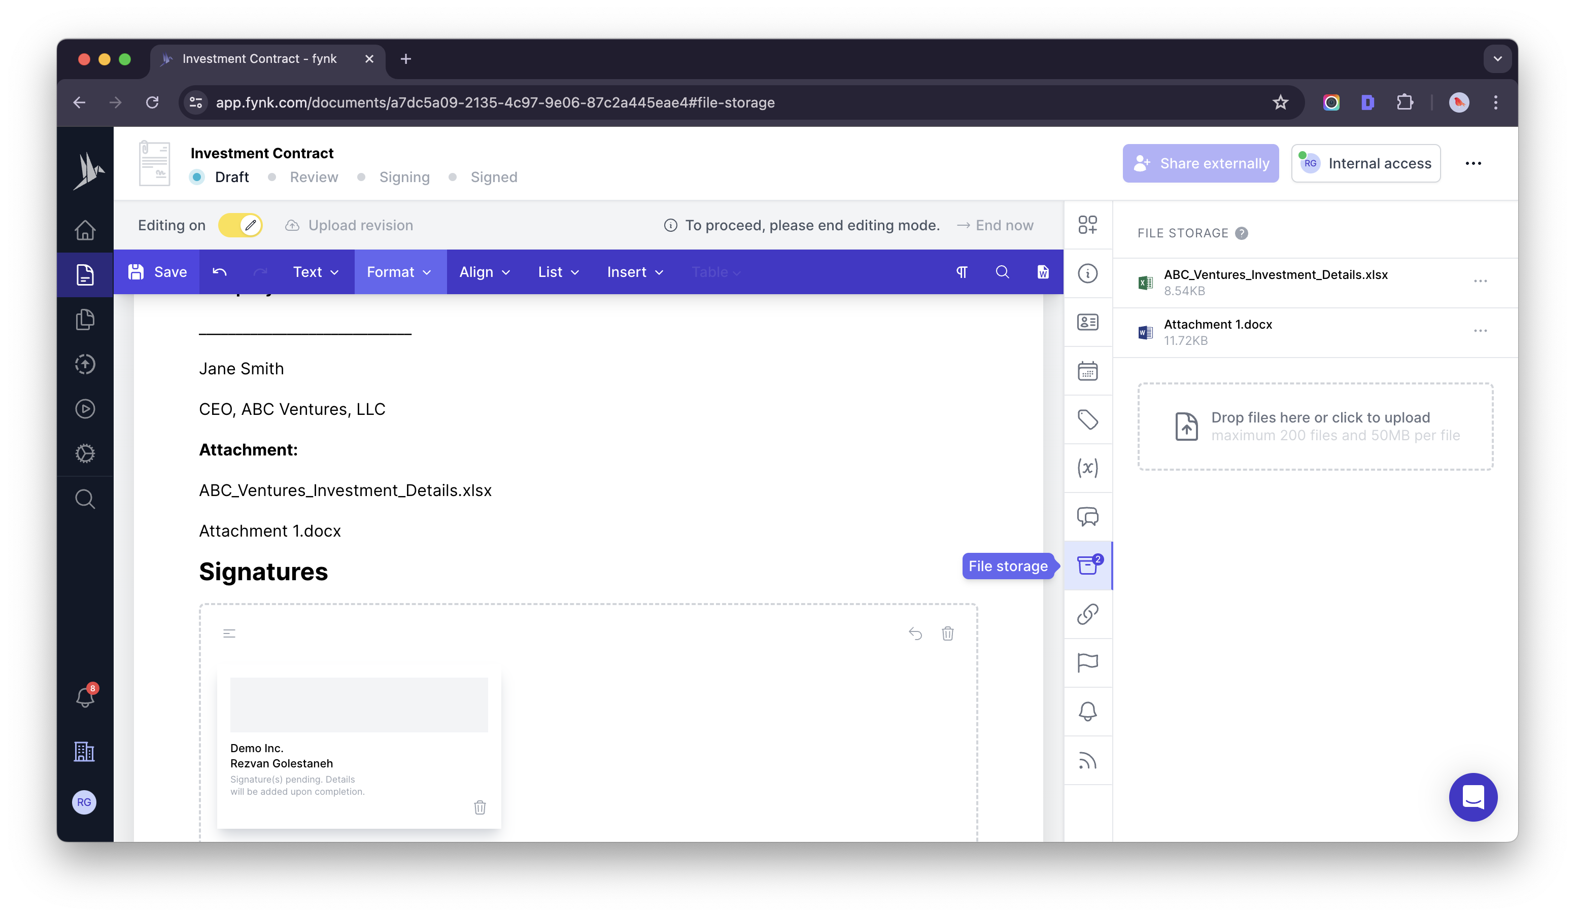Select the contacts/recipients panel icon
Image resolution: width=1575 pixels, height=917 pixels.
pyautogui.click(x=1088, y=322)
